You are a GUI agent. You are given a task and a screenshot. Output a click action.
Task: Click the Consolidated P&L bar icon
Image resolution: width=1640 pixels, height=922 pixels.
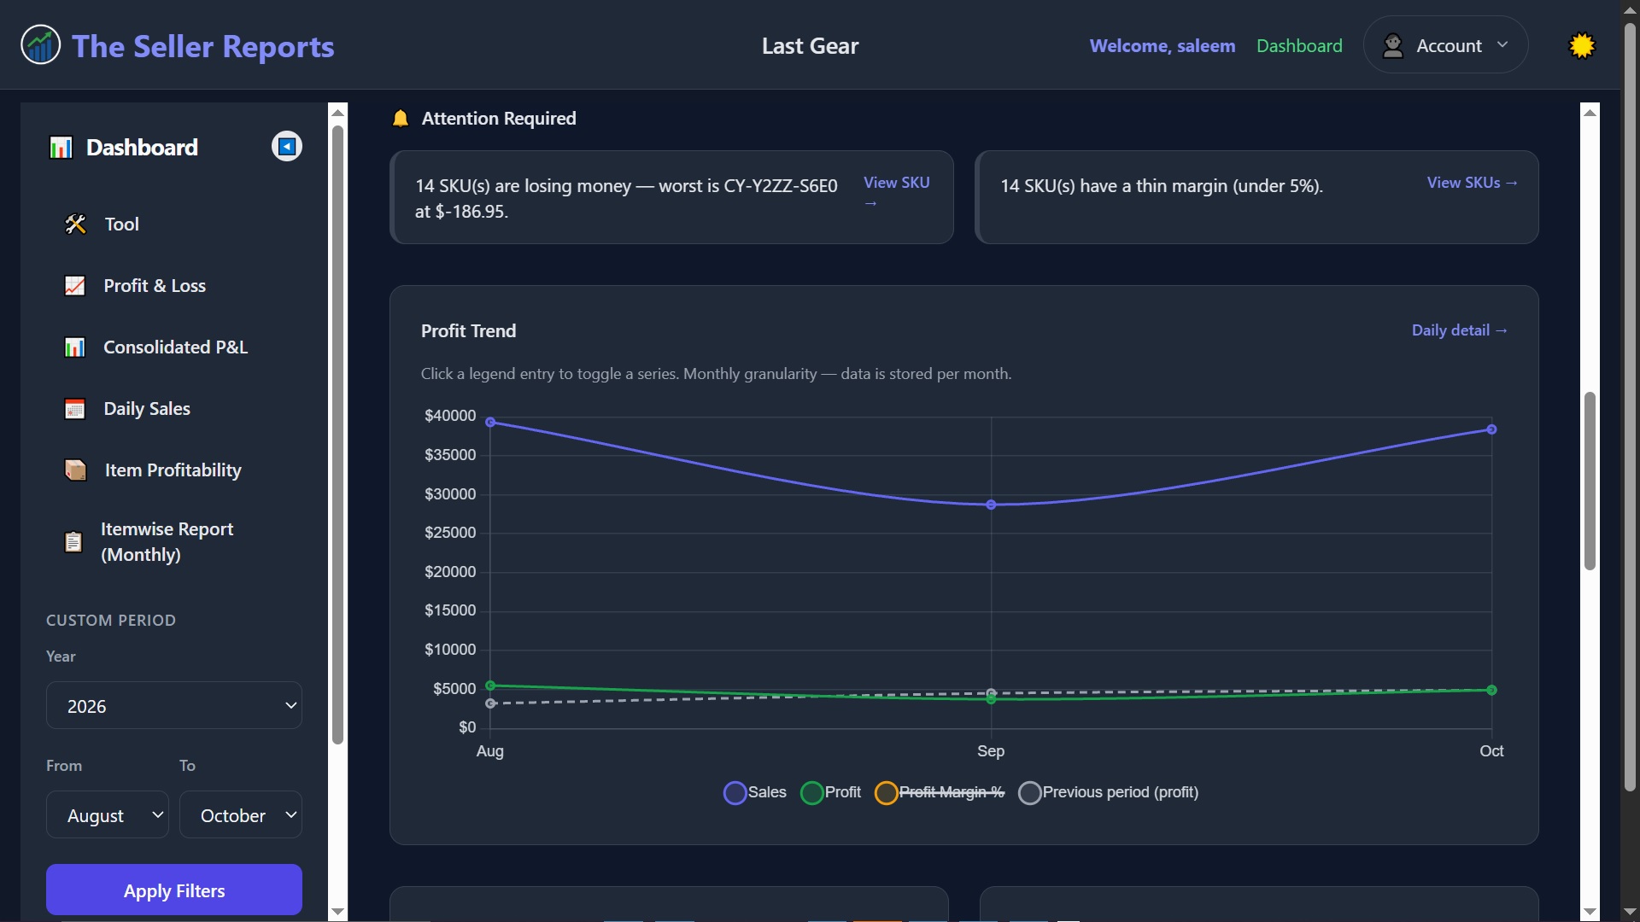coord(75,347)
